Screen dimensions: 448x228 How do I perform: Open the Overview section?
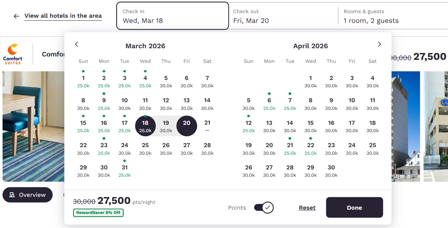click(27, 195)
